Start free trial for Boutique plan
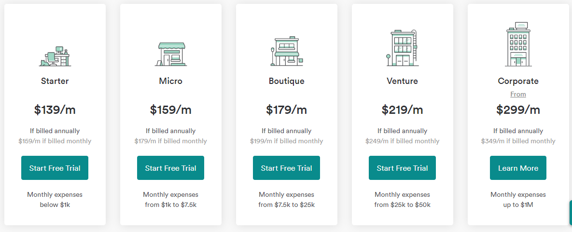This screenshot has height=232, width=572. pos(286,168)
